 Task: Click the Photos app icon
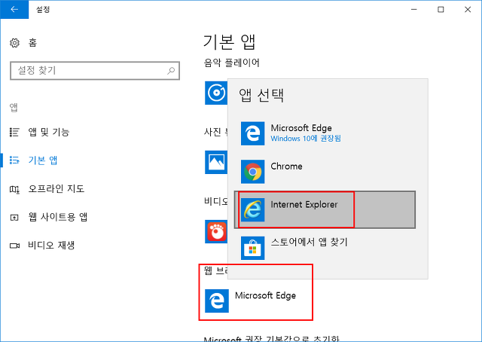(216, 162)
